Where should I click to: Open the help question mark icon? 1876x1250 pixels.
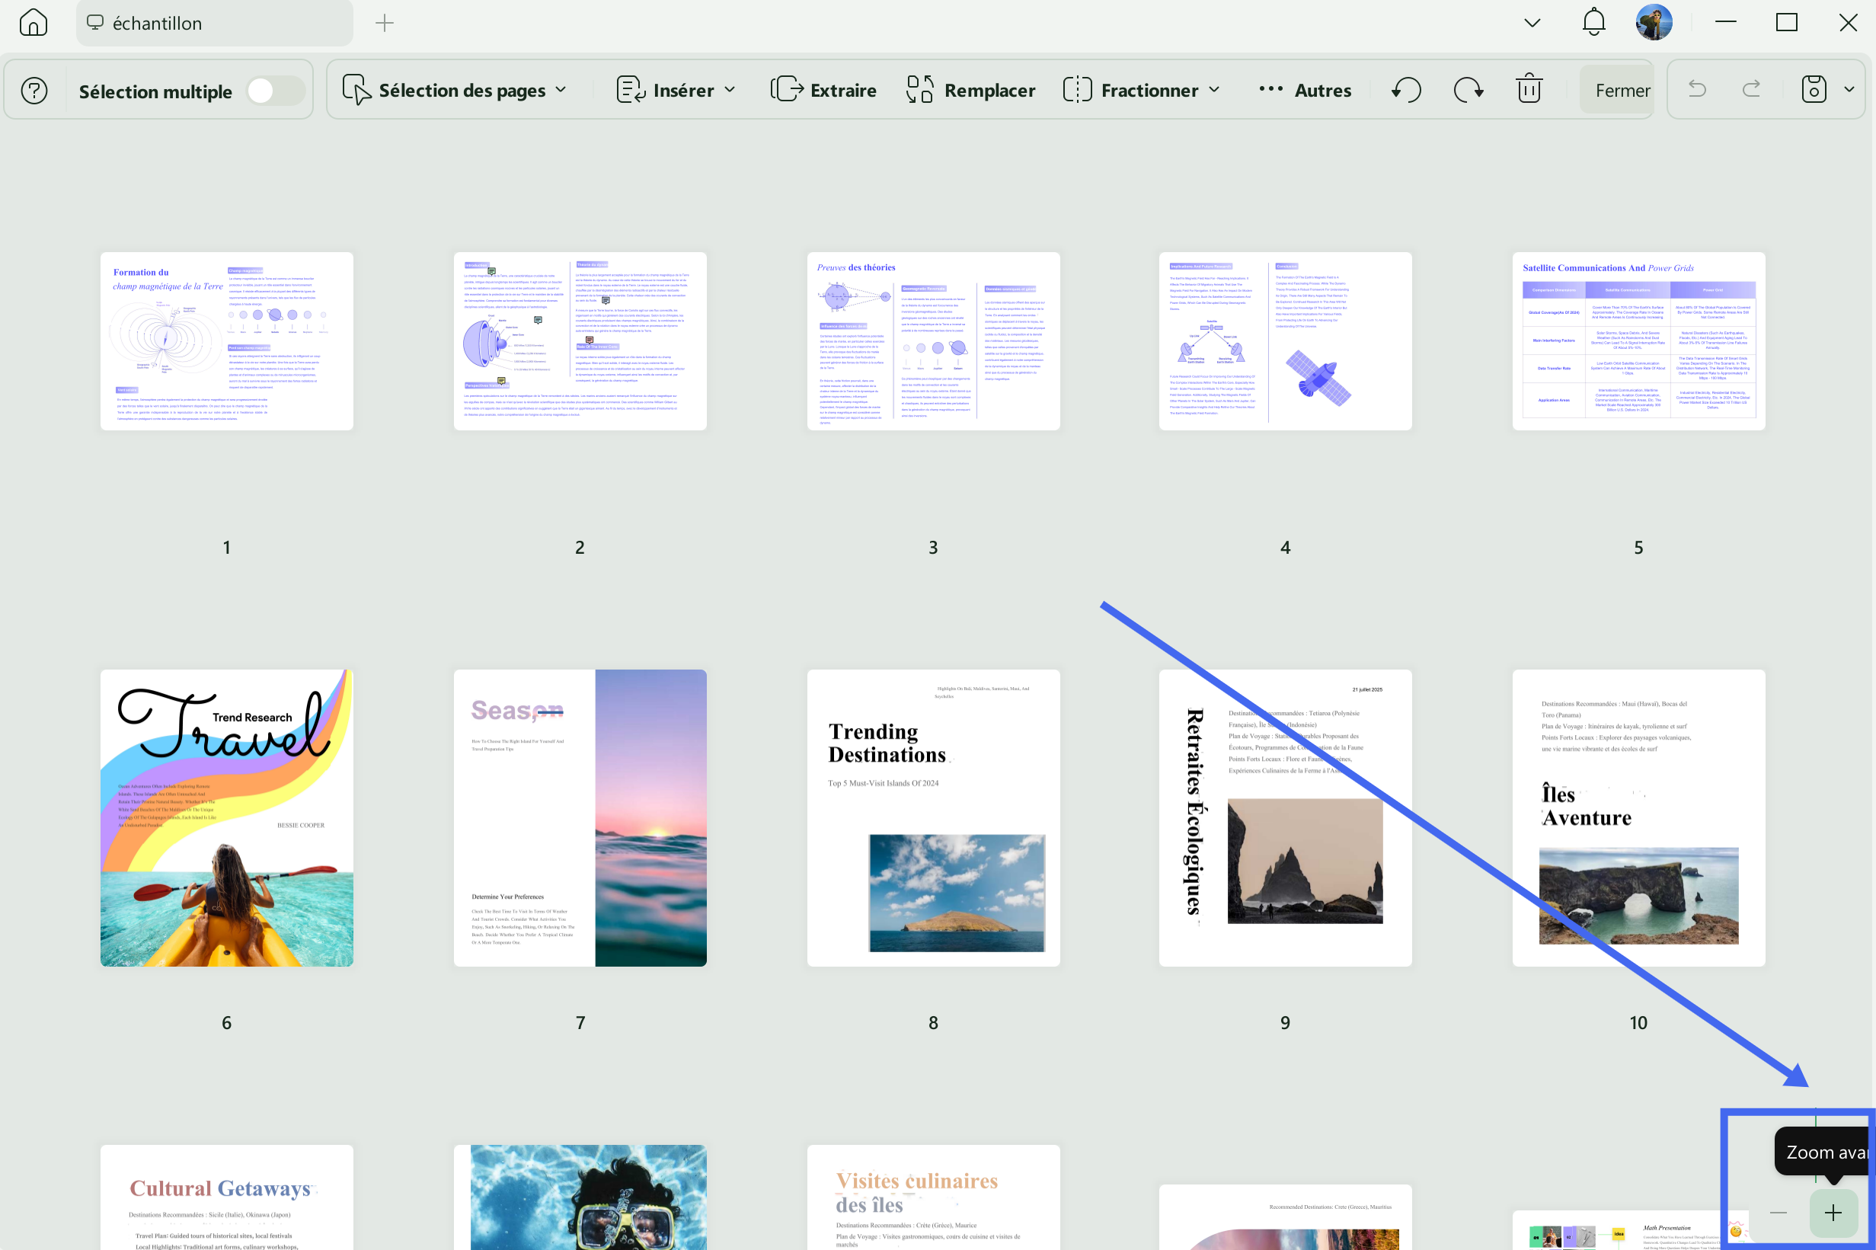[34, 90]
